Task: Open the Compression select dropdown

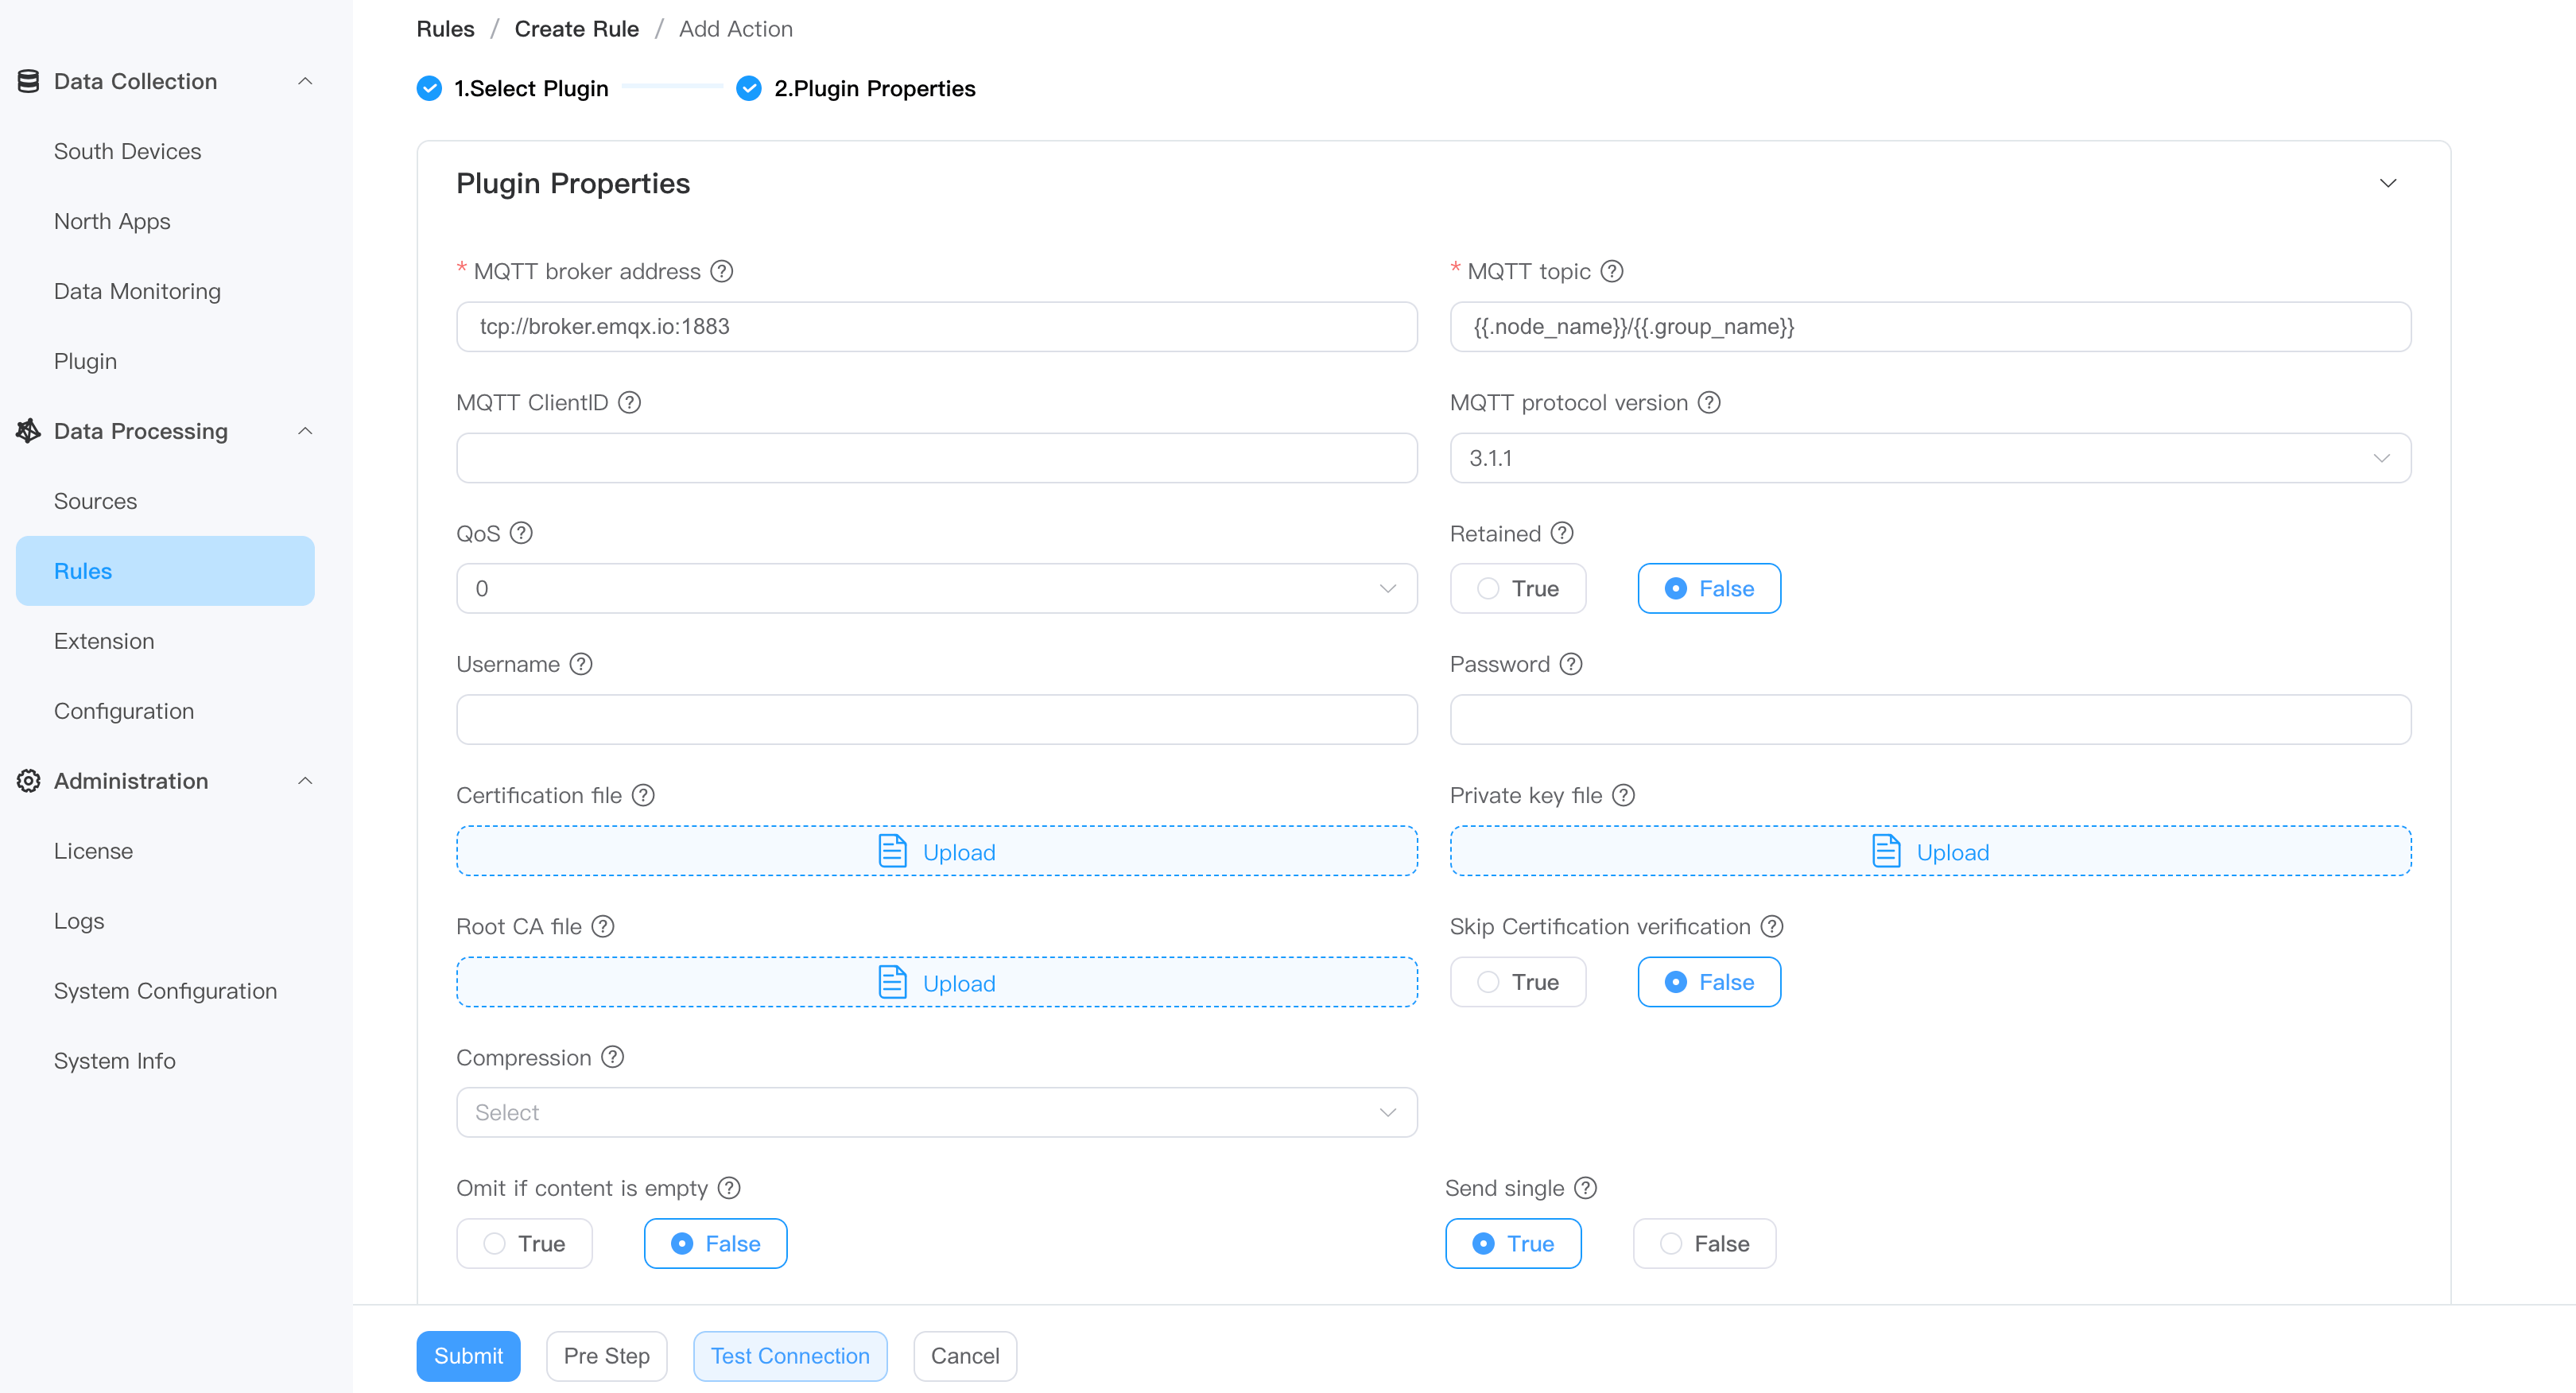Action: tap(936, 1112)
